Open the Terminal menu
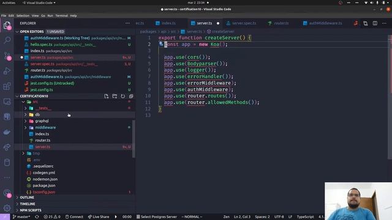 tap(61, 15)
